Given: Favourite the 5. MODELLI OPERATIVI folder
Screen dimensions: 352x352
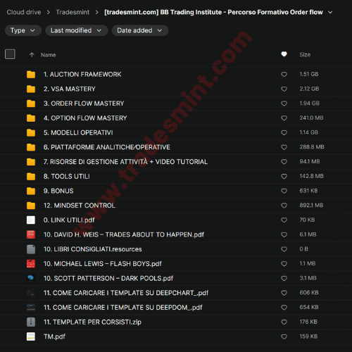Looking at the screenshot, I should [x=284, y=132].
